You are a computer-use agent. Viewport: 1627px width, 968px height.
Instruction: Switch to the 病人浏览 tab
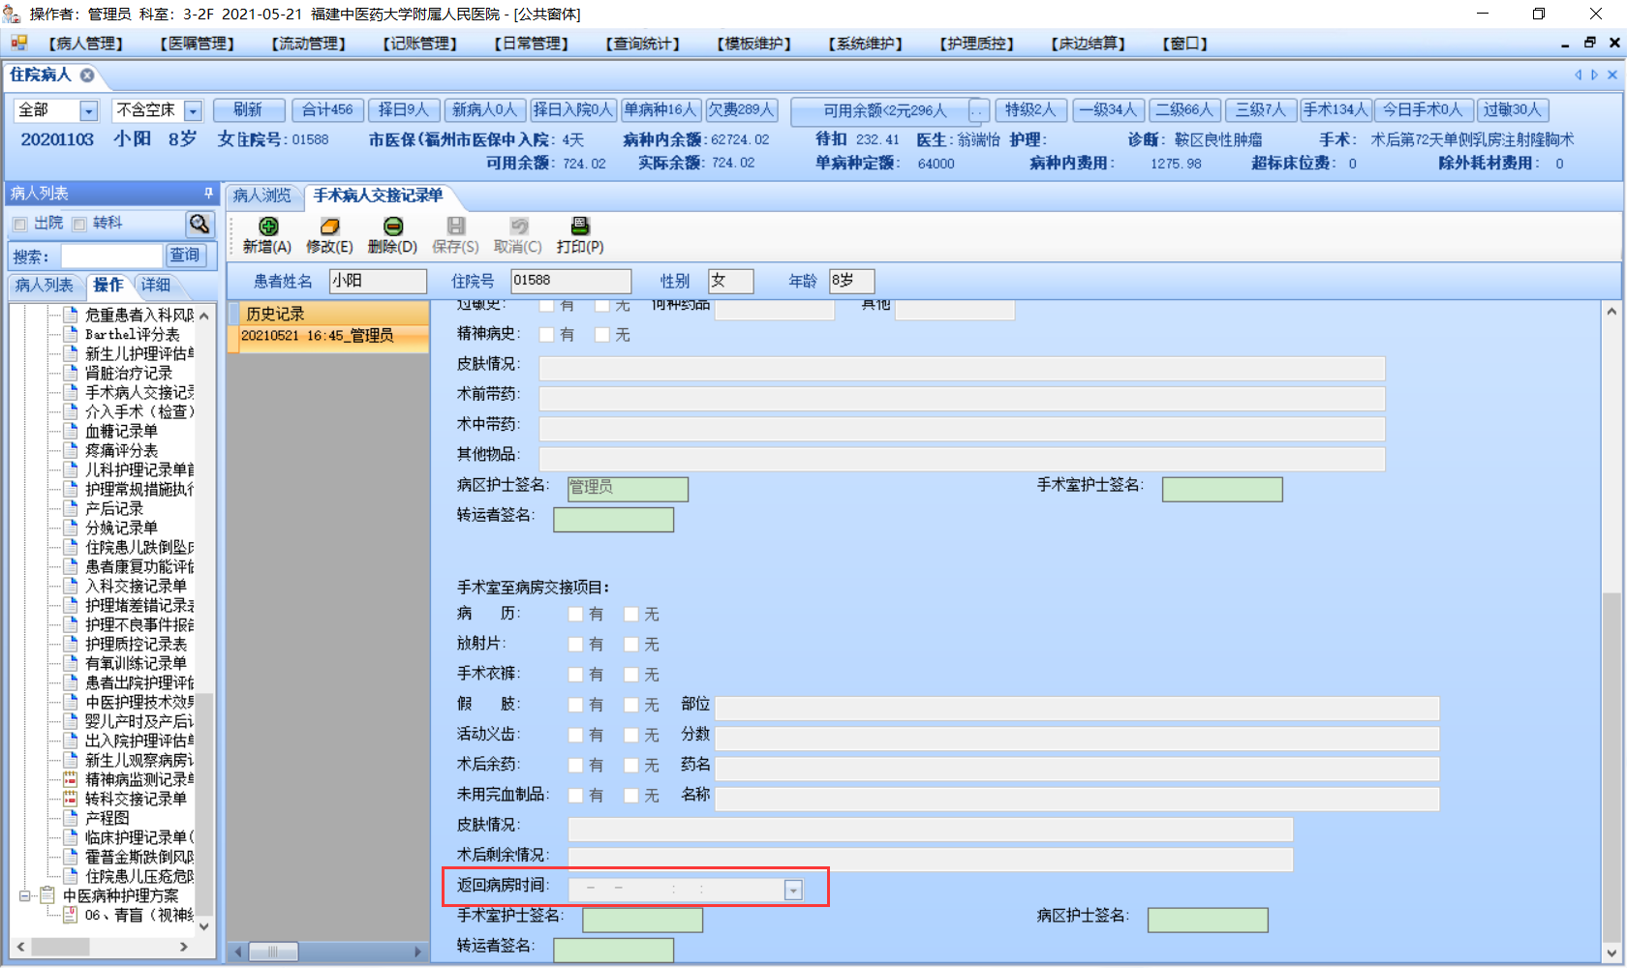pyautogui.click(x=262, y=196)
